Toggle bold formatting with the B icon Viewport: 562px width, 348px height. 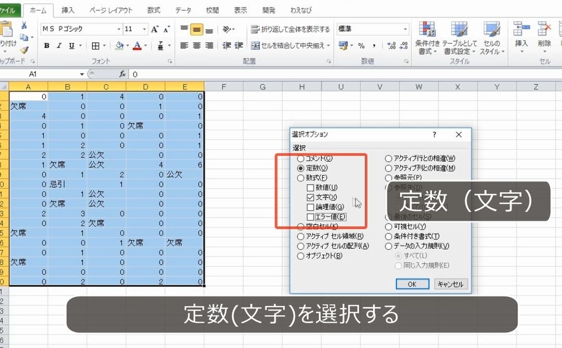47,45
